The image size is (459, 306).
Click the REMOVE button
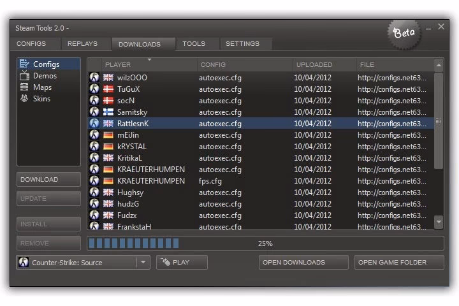(48, 243)
